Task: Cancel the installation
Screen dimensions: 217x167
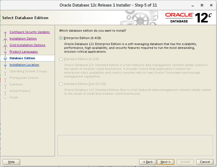Action: pos(205,162)
